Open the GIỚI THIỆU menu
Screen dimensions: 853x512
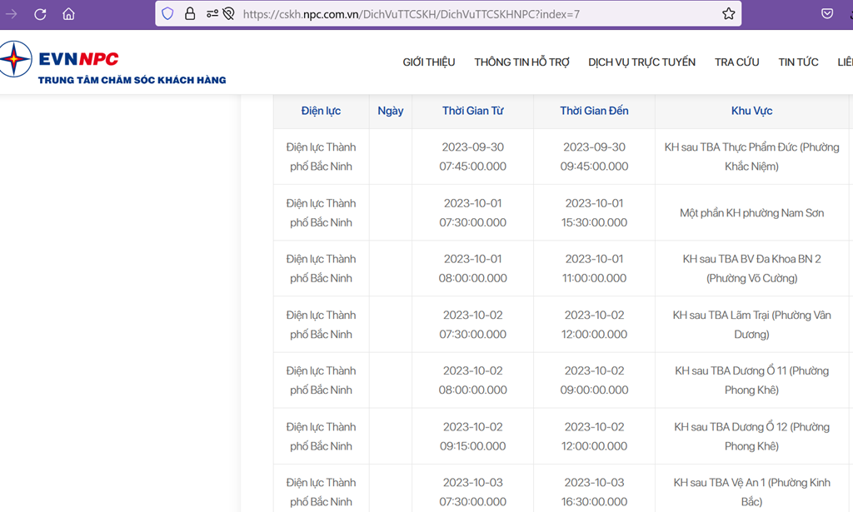[x=429, y=62]
